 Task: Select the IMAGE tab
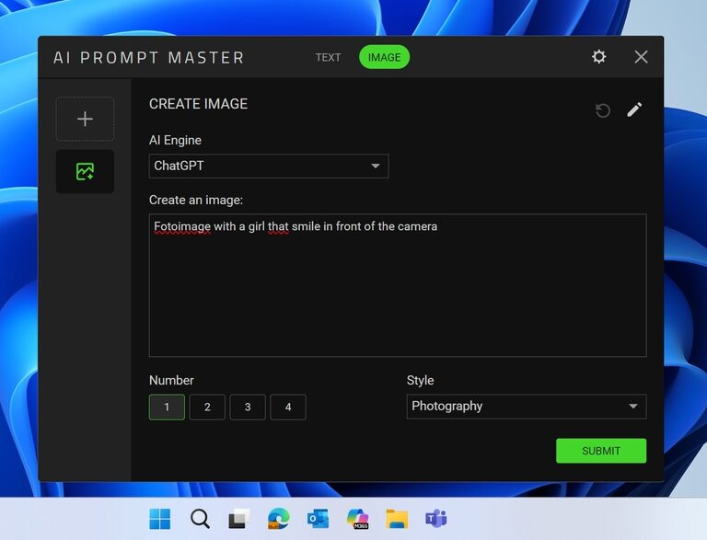tap(384, 57)
